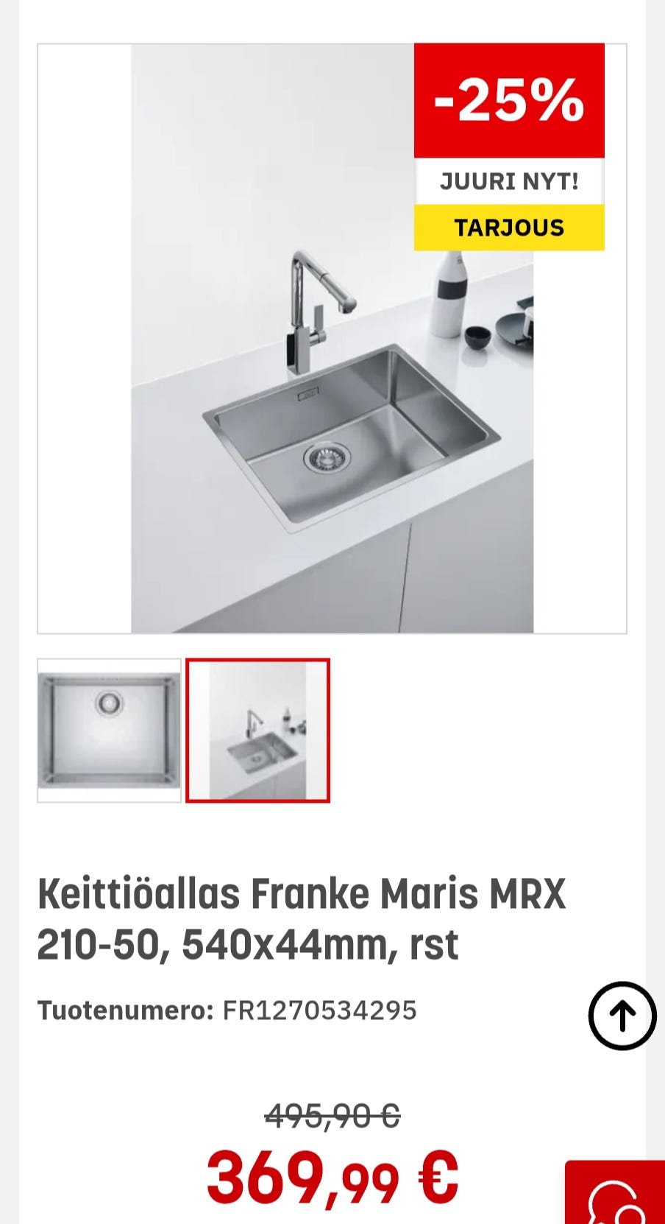665x1224 pixels.
Task: Click the sink drain in the main image
Action: 327,457
